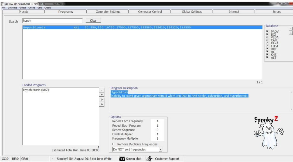Click the Repeat Each Frequency value field
Screen dimensions: 293x162
[157, 121]
